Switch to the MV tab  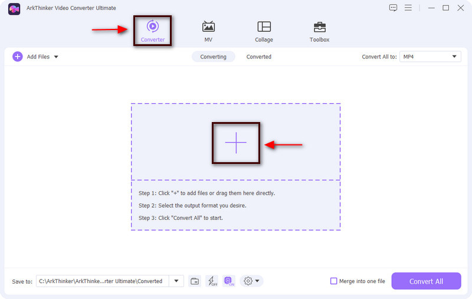point(208,32)
